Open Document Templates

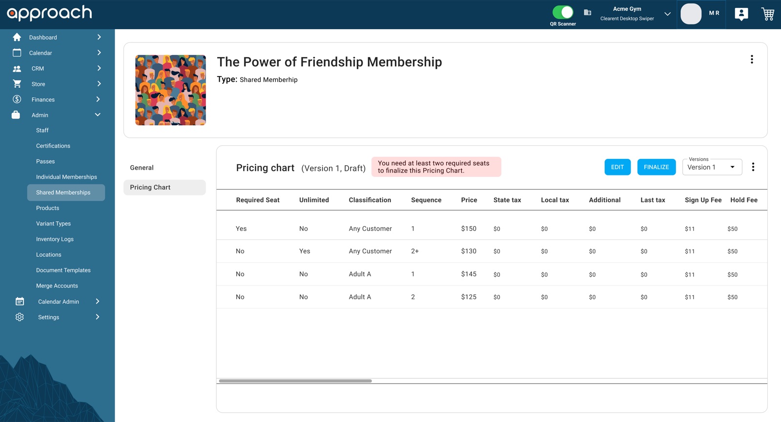63,270
